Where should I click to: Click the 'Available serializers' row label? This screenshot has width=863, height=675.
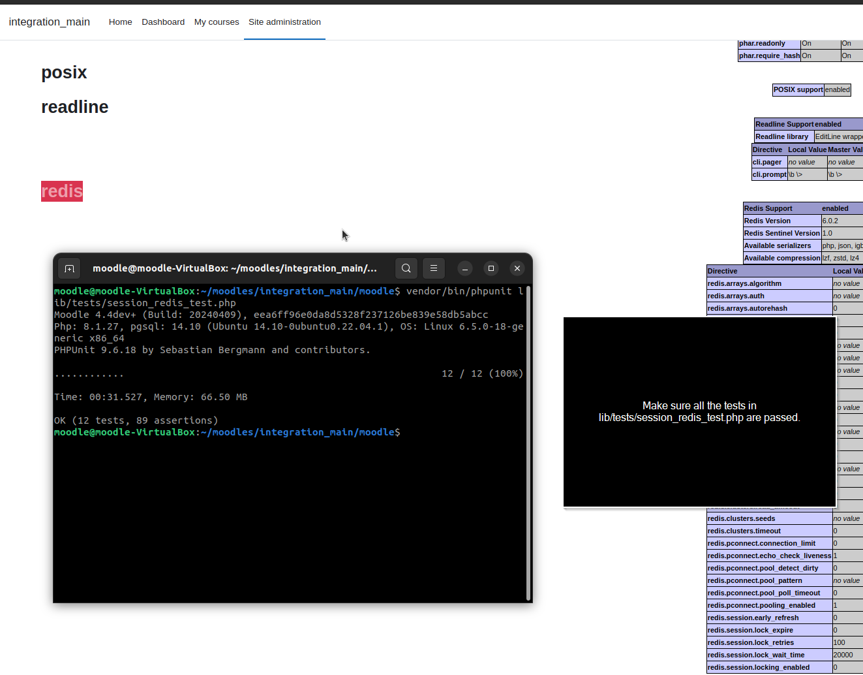(782, 245)
